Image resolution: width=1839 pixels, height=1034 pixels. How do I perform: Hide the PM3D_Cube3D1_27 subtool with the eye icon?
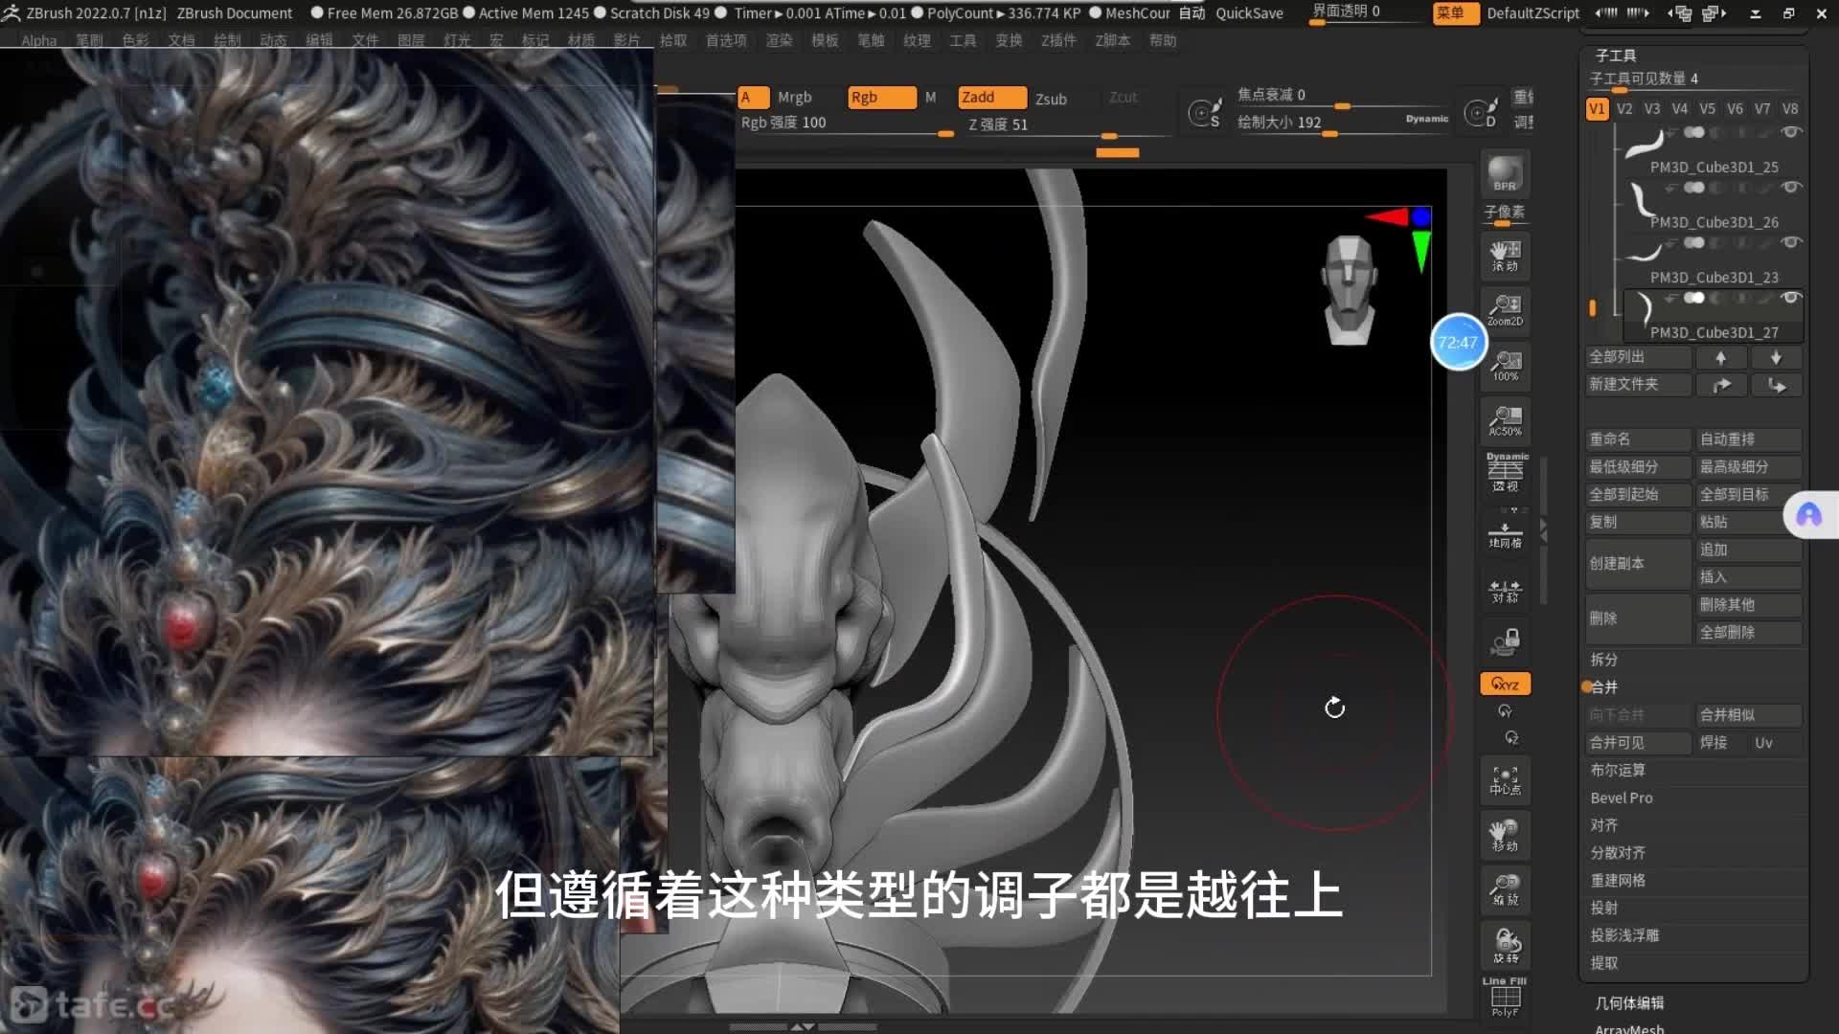pos(1790,298)
